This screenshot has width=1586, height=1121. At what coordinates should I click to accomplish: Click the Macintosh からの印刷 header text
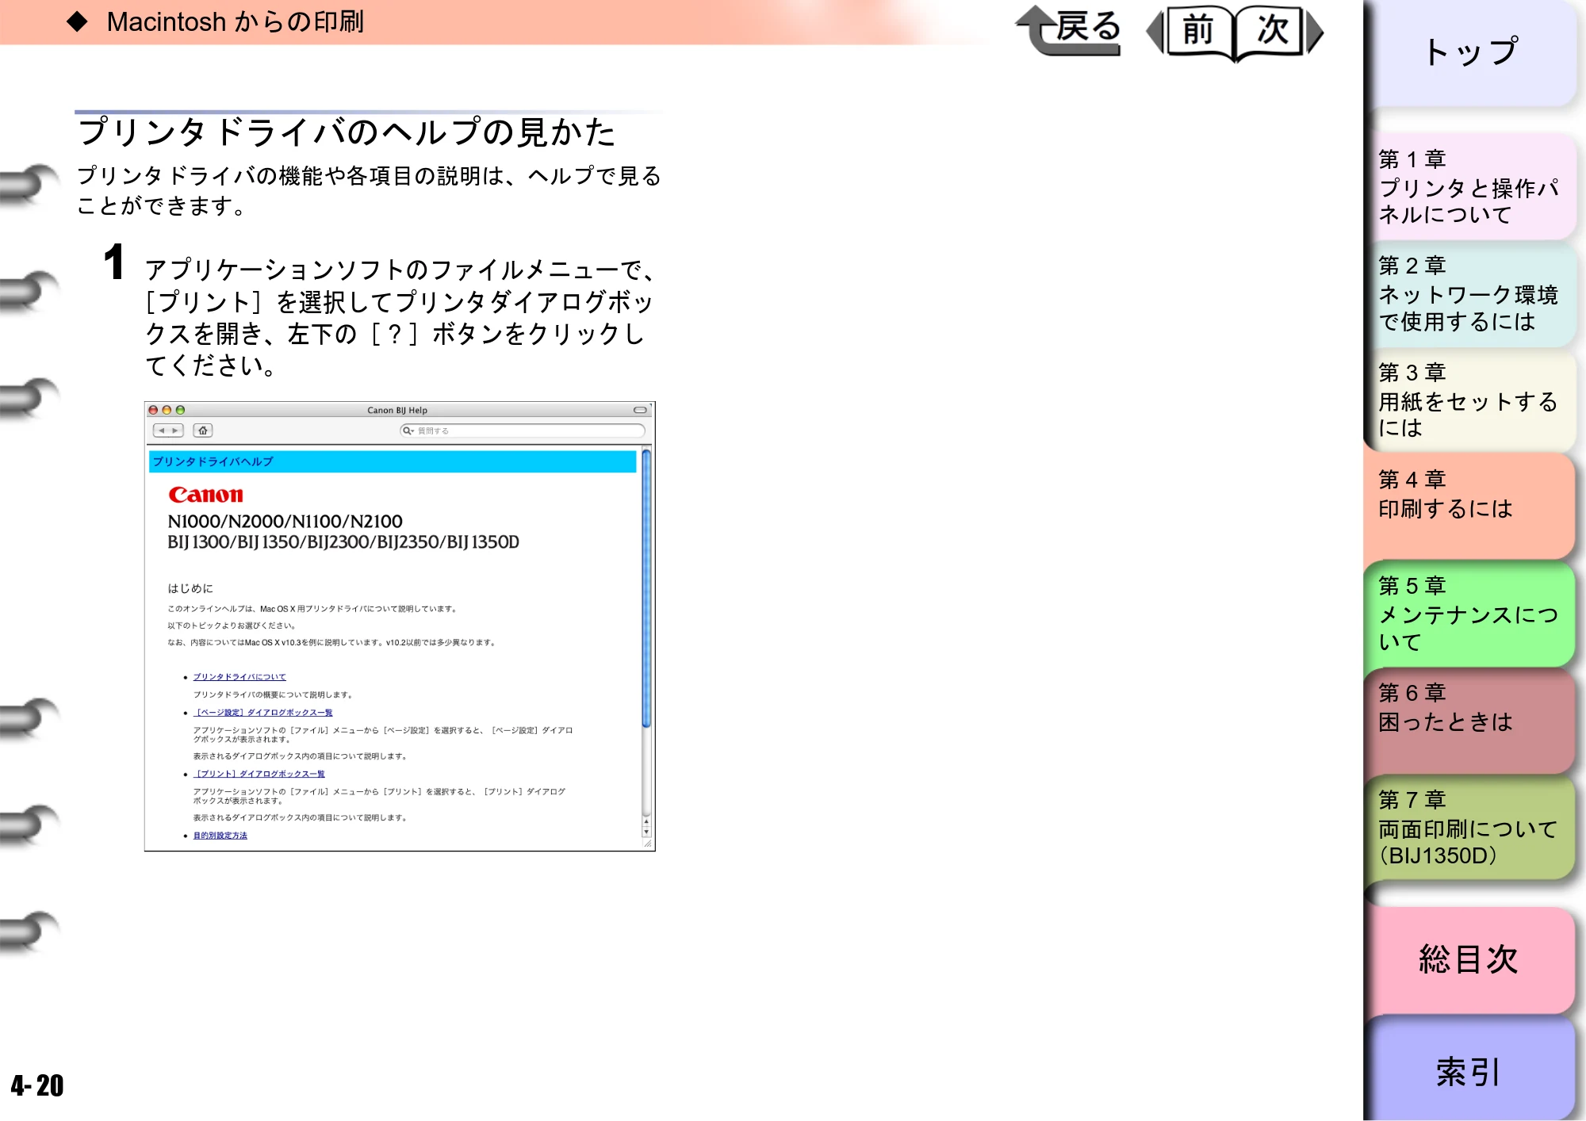pyautogui.click(x=236, y=22)
